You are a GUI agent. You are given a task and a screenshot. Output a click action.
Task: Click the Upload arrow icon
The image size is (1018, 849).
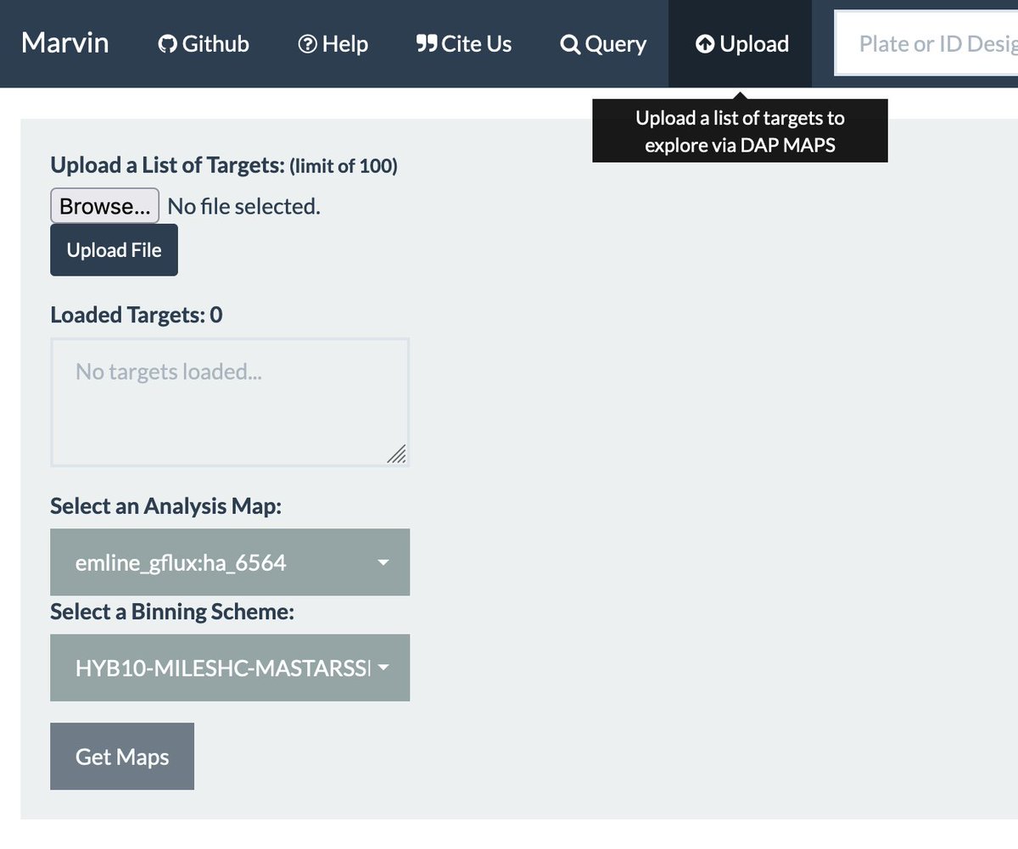point(704,44)
